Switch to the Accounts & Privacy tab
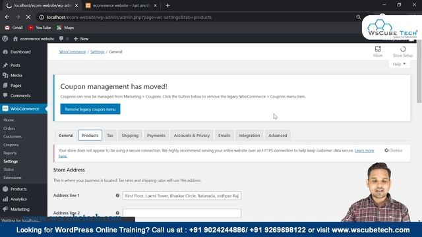This screenshot has height=237, width=422. pos(192,136)
